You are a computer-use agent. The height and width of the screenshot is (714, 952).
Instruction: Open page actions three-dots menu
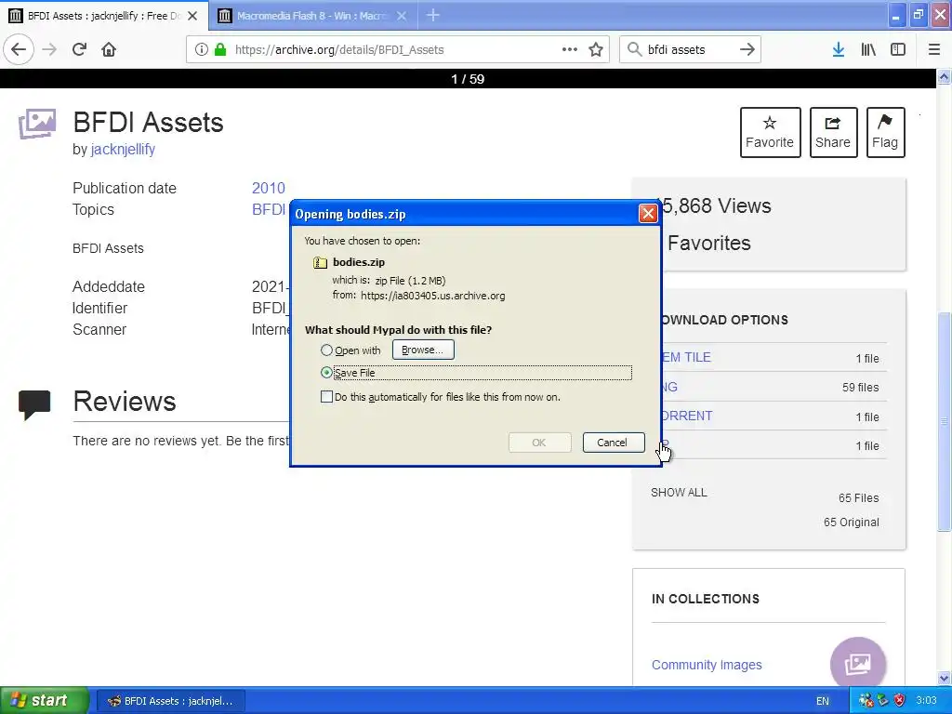click(570, 49)
